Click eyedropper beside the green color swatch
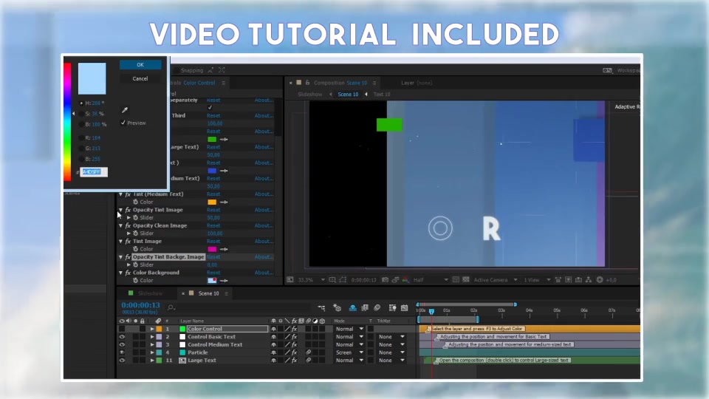The width and height of the screenshot is (709, 399). (x=224, y=140)
